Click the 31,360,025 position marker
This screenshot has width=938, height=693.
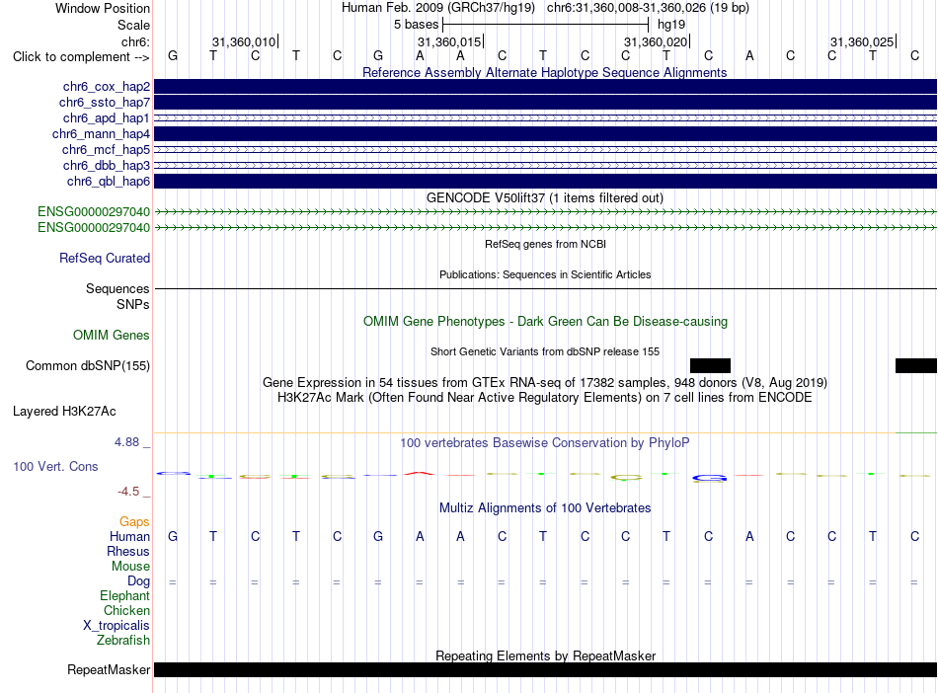point(863,41)
